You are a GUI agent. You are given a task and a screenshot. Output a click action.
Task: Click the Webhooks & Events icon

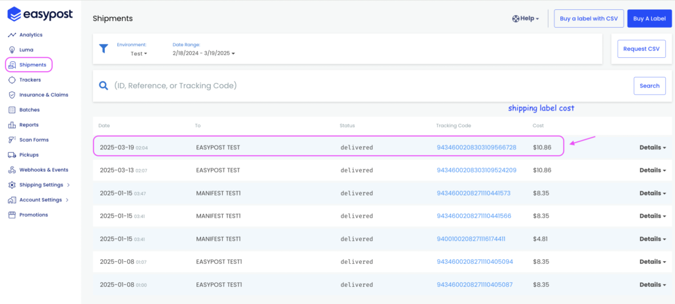[x=12, y=170]
